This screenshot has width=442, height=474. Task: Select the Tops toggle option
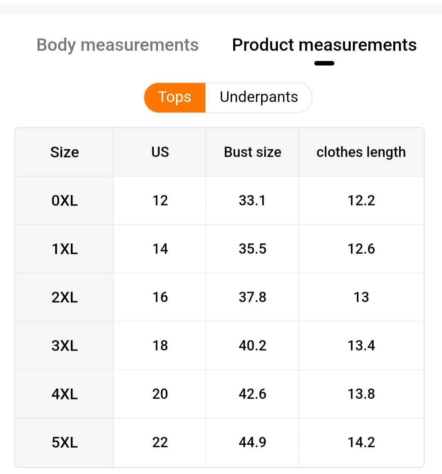(175, 97)
